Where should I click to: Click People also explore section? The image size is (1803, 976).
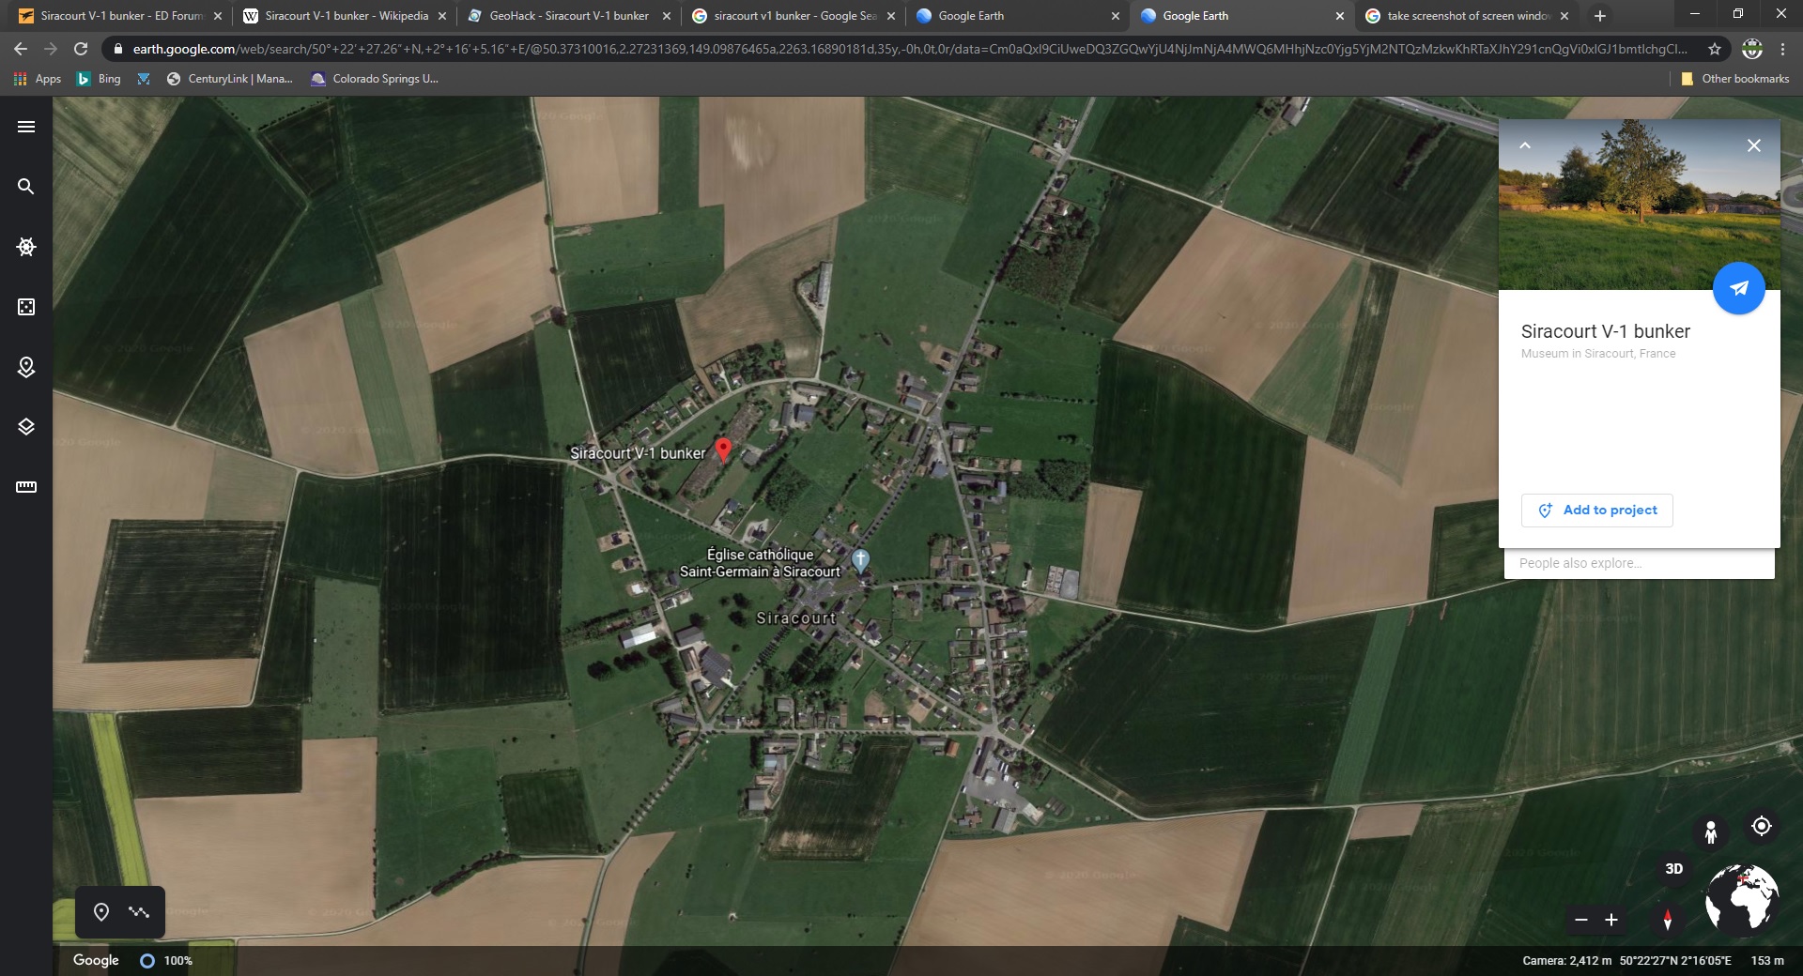(1640, 564)
